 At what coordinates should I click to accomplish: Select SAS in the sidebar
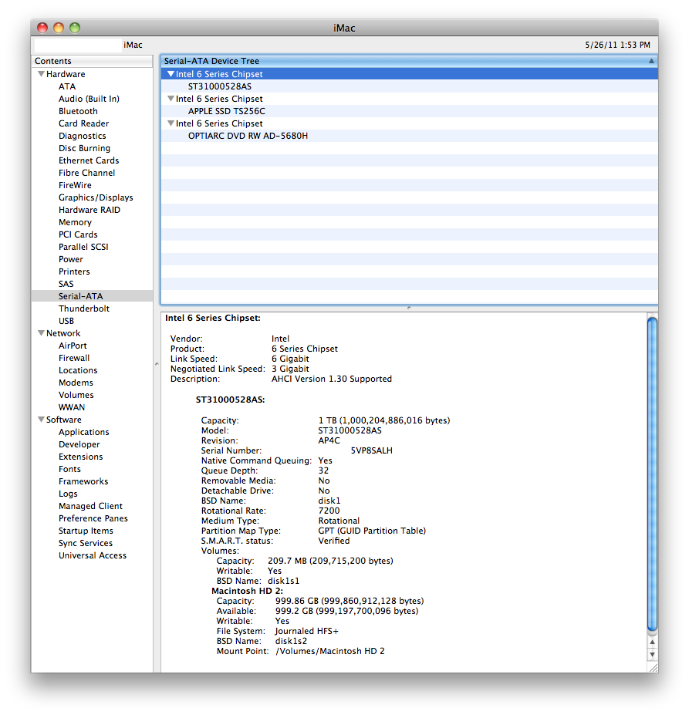pyautogui.click(x=66, y=283)
